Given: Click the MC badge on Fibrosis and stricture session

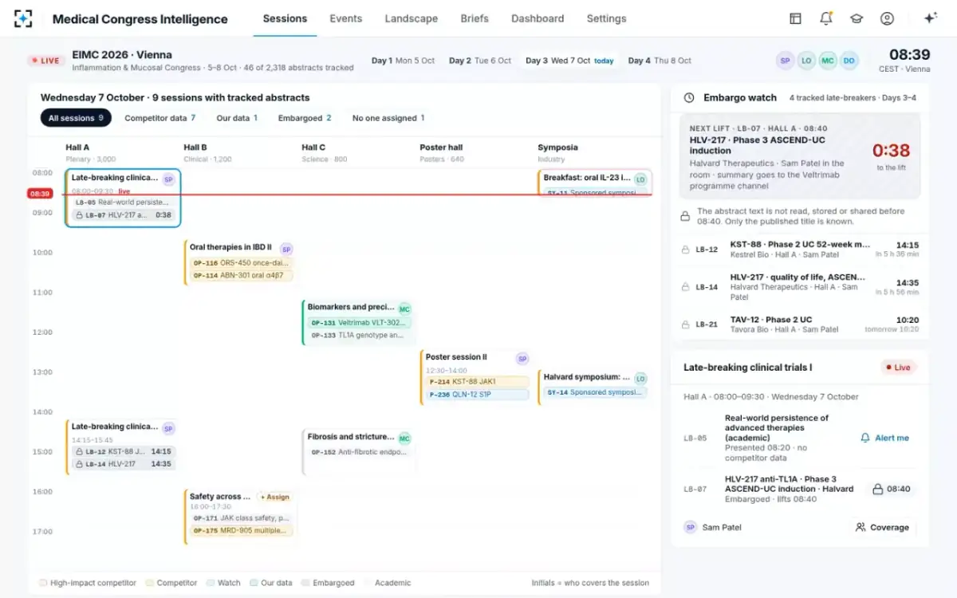Looking at the screenshot, I should pos(404,439).
